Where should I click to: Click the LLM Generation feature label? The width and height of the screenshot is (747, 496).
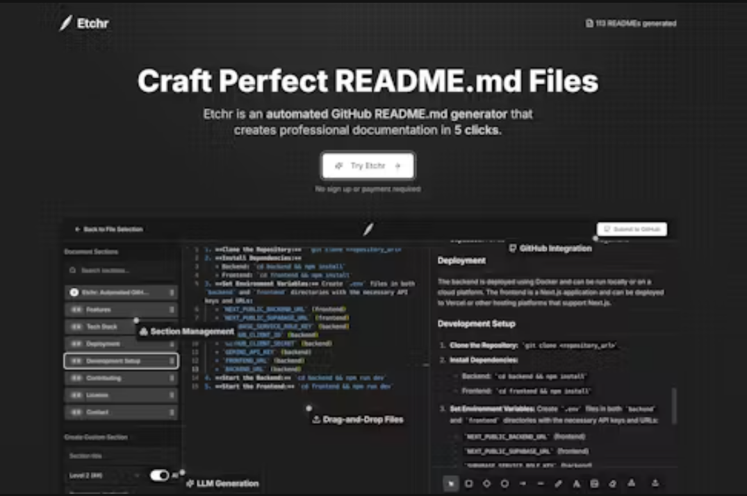click(222, 484)
